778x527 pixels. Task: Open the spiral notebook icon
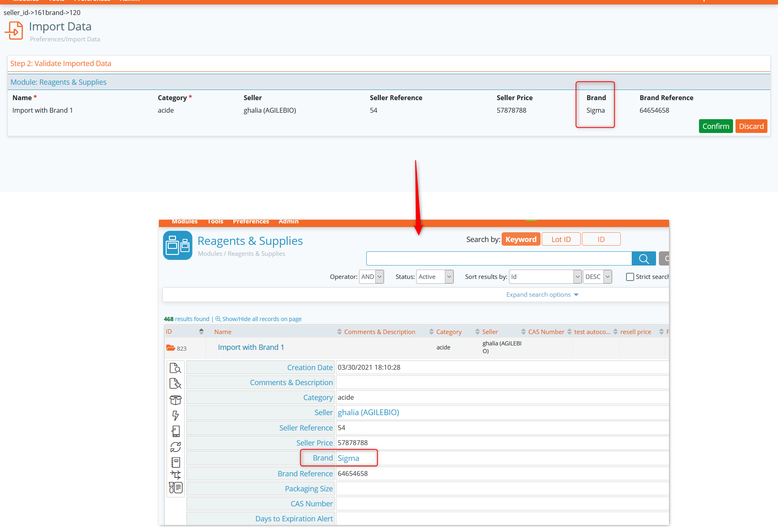coord(175,462)
